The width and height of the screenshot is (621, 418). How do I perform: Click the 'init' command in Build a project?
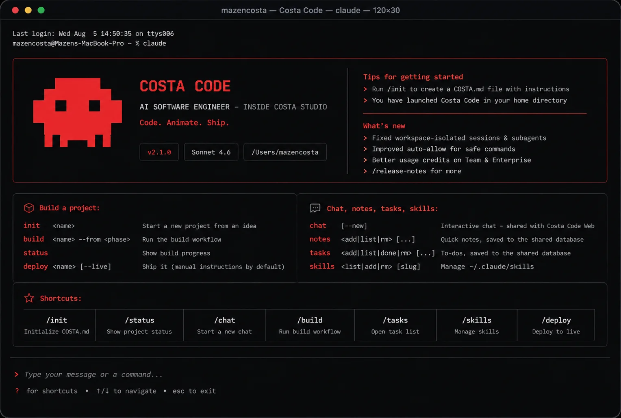(x=32, y=225)
